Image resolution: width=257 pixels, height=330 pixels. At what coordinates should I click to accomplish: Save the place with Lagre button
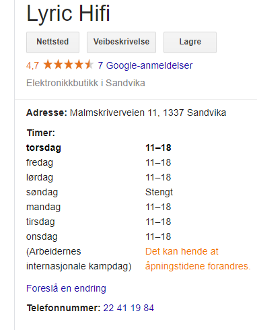click(190, 42)
